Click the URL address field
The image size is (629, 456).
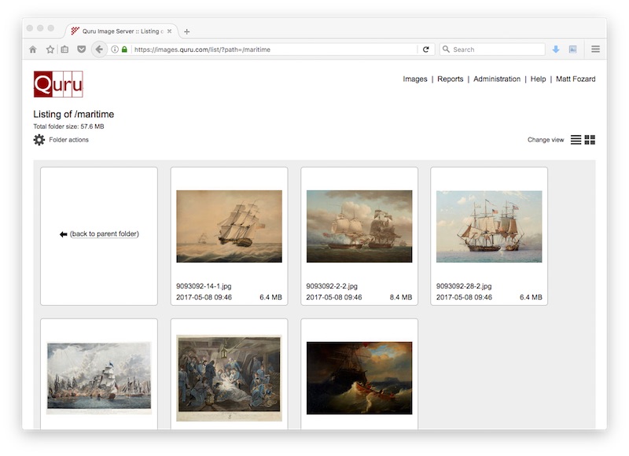pyautogui.click(x=275, y=50)
